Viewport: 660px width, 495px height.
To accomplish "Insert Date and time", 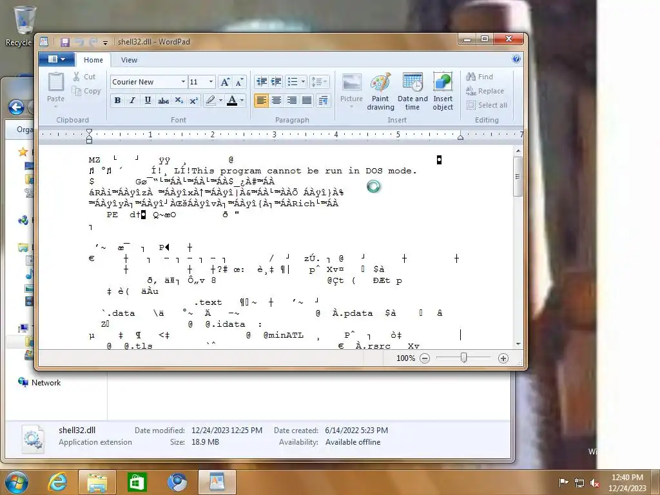I will (412, 92).
